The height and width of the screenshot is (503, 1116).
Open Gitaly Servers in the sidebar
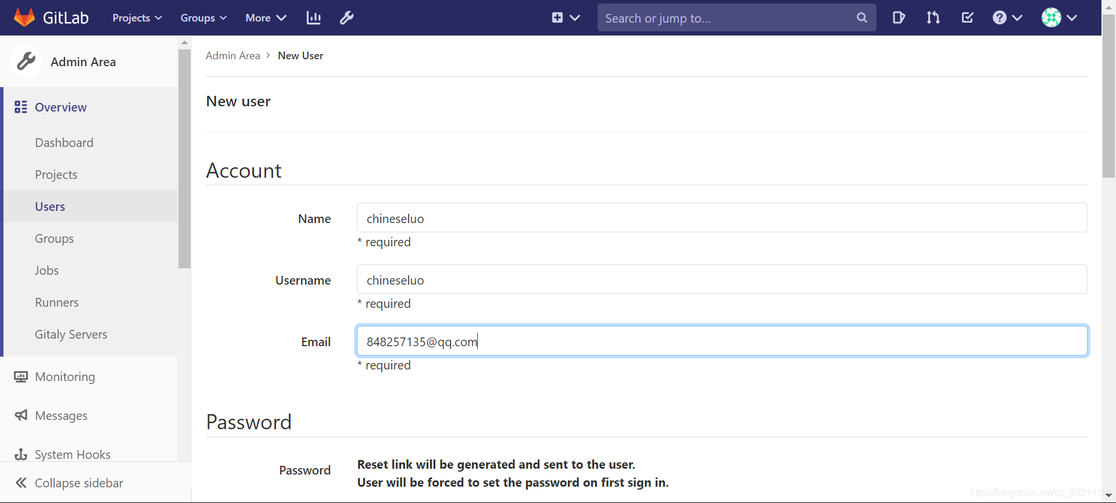pos(71,335)
